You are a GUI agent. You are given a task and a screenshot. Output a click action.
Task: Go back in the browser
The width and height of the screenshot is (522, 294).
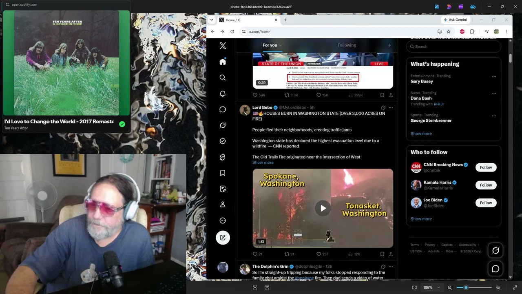pyautogui.click(x=212, y=31)
